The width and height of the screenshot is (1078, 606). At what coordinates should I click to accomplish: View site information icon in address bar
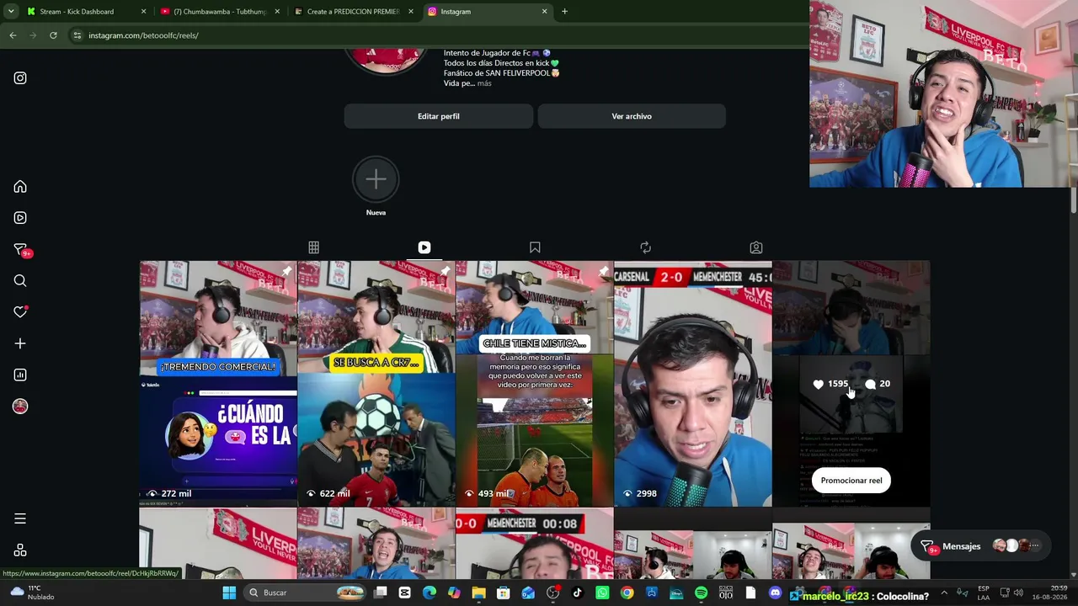click(x=77, y=35)
